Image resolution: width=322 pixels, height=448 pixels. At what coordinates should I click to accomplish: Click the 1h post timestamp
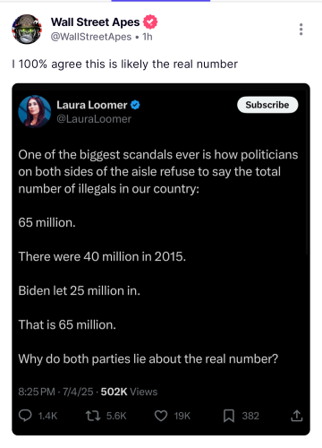pyautogui.click(x=148, y=37)
